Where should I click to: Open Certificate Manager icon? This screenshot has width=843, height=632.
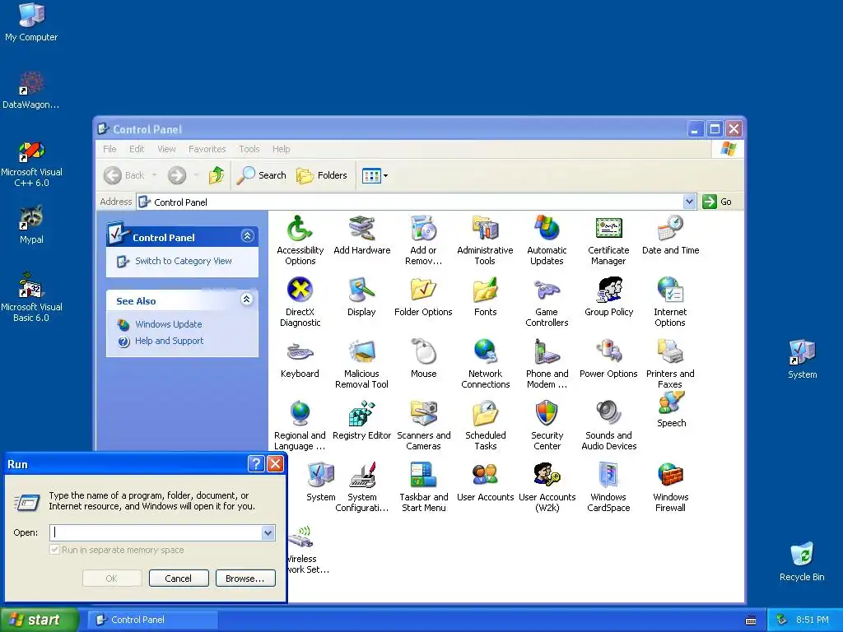(608, 240)
